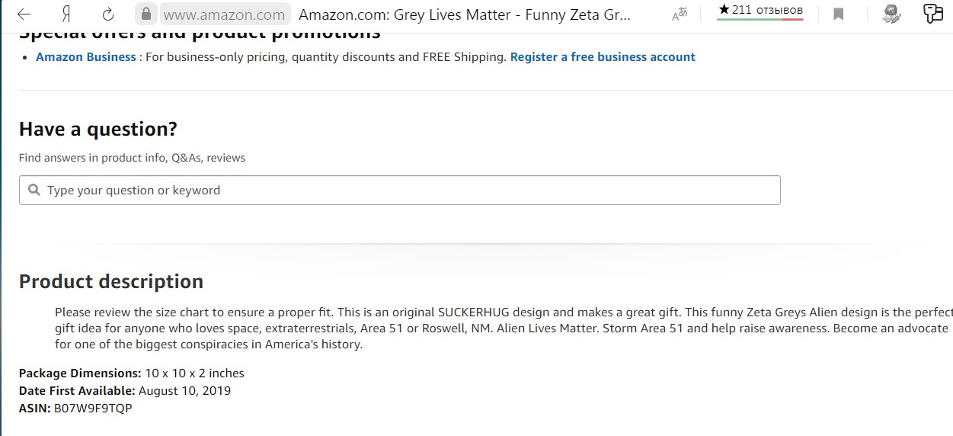The height and width of the screenshot is (436, 953).
Task: Open the page translate icon
Action: 680,14
